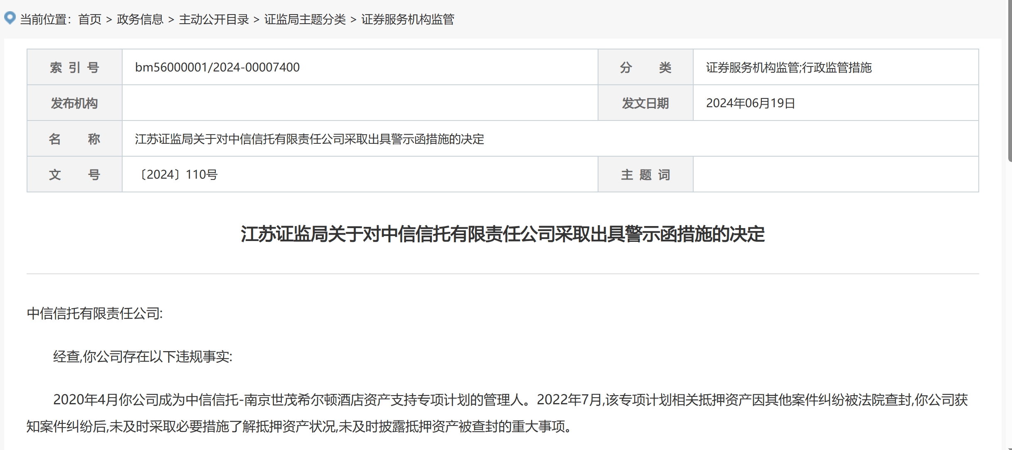
Task: Click the 发布机构 label cell
Action: coord(74,103)
